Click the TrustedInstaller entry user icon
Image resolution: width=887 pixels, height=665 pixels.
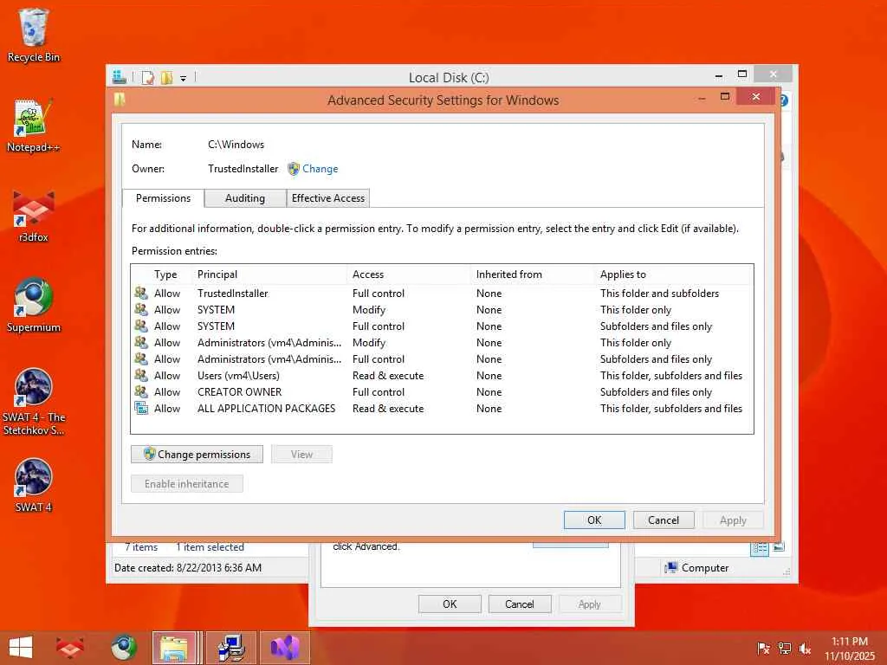[x=141, y=293]
